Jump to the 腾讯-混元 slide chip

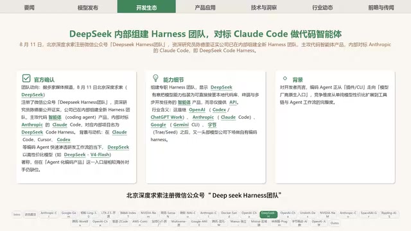218,223
